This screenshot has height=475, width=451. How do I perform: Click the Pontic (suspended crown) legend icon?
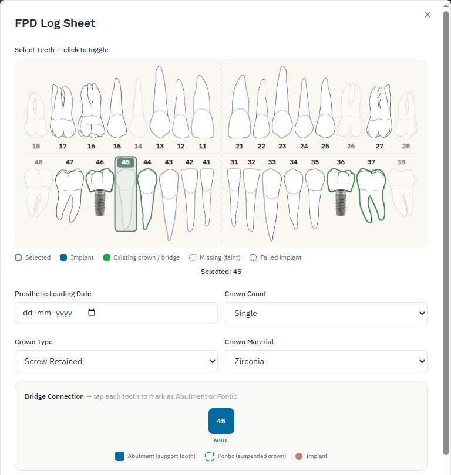coord(210,456)
